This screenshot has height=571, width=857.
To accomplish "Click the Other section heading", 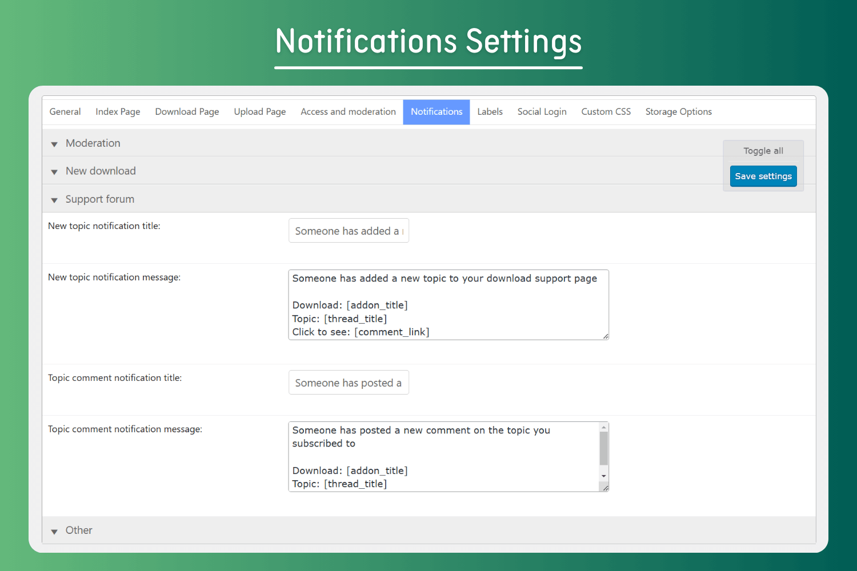I will pyautogui.click(x=79, y=530).
